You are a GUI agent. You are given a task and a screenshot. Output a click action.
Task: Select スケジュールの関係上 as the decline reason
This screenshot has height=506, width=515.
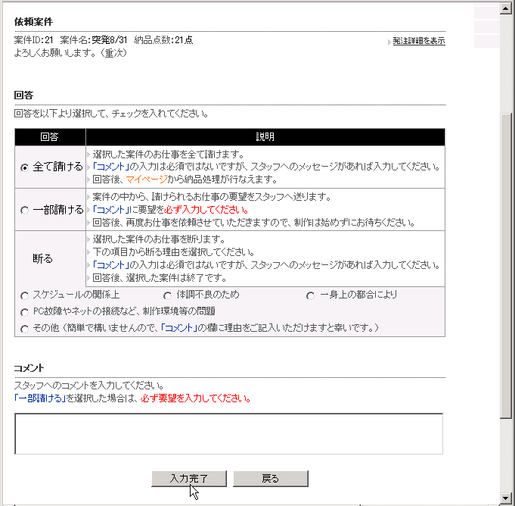coord(25,295)
